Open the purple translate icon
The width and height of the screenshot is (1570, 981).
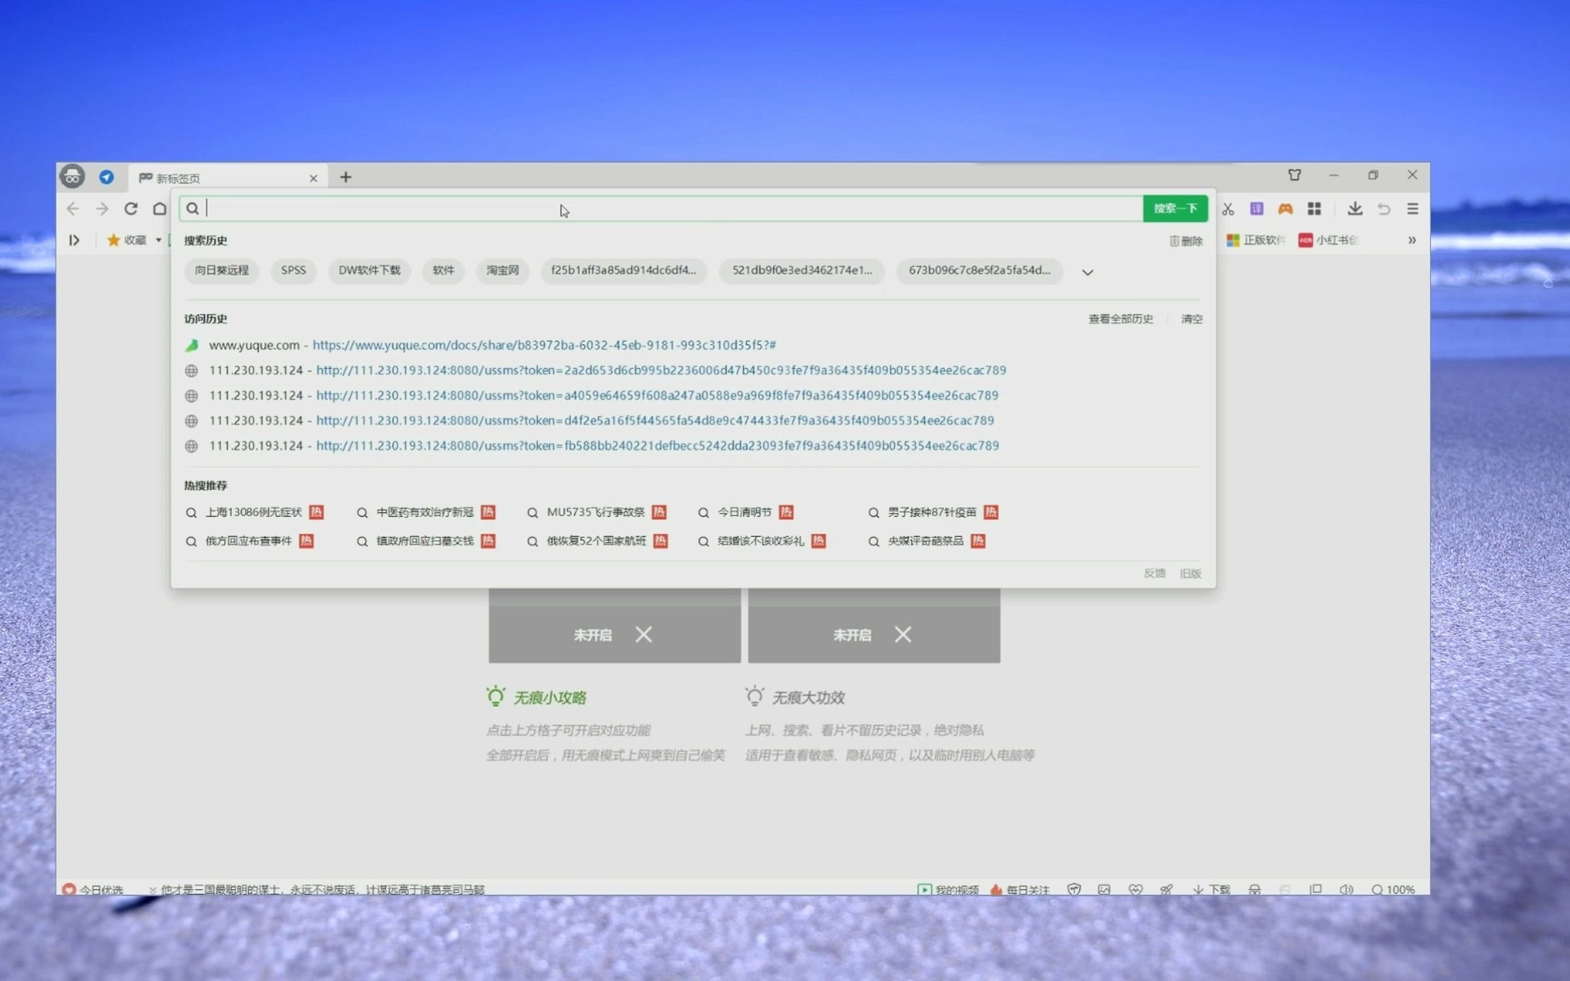pyautogui.click(x=1257, y=209)
